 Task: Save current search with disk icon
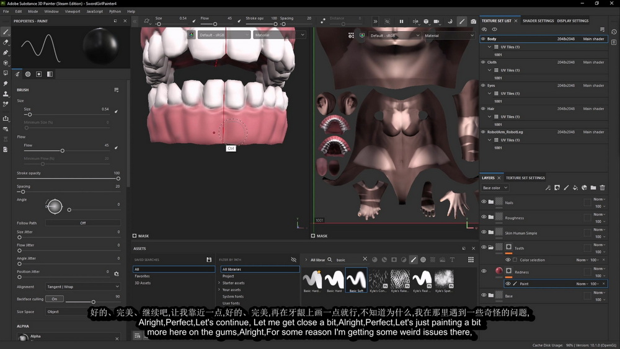(x=209, y=260)
